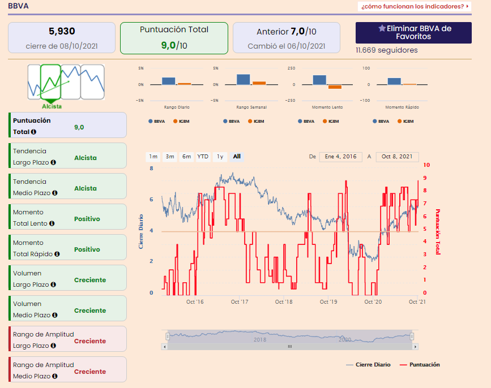This screenshot has width=491, height=388.
Task: Click Positivo value of Momento Total Lento
Action: point(87,219)
